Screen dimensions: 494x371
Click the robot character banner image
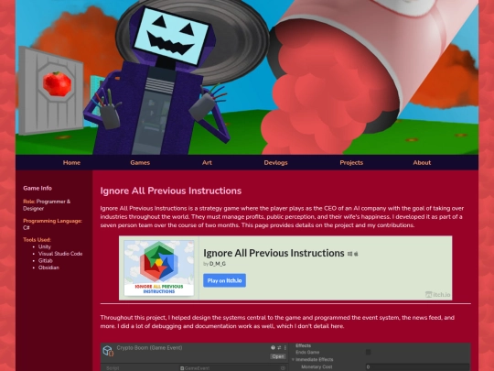[x=247, y=77]
